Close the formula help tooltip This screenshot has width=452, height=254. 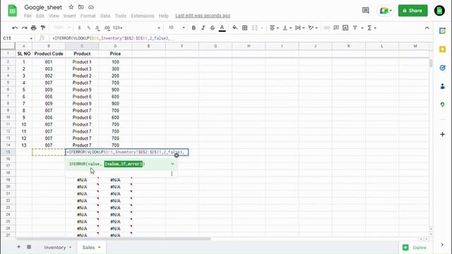177,155
